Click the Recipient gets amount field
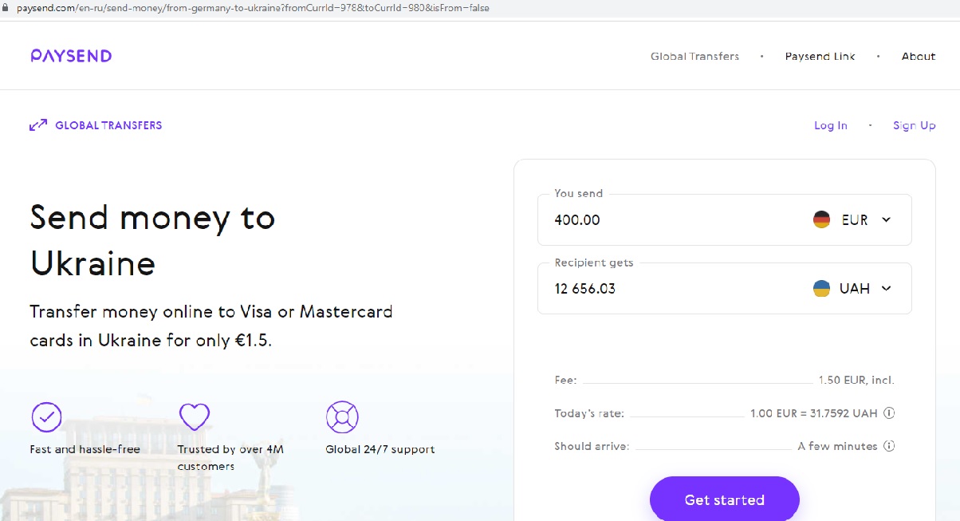The image size is (960, 521). [670, 289]
